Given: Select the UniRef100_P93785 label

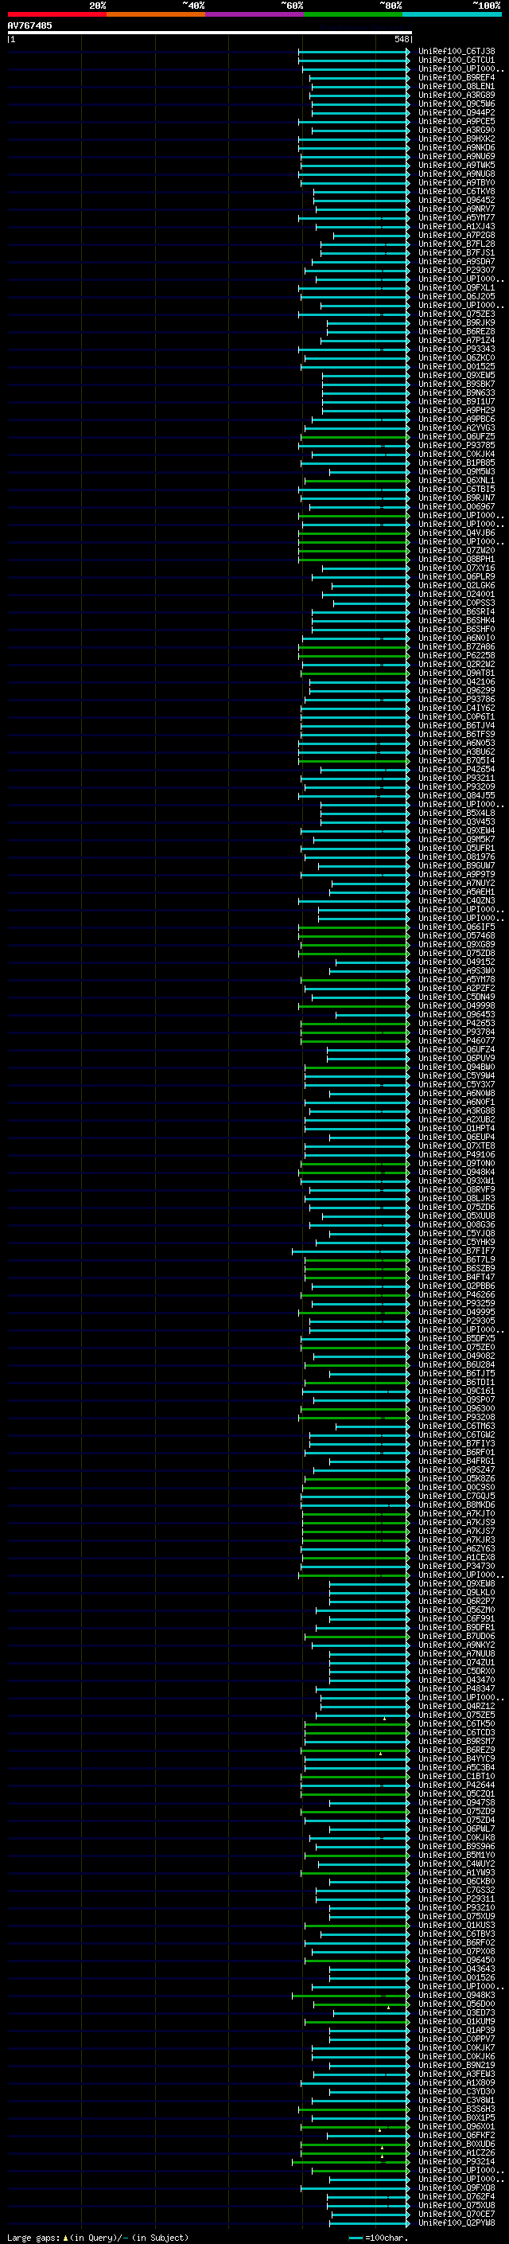Looking at the screenshot, I should pyautogui.click(x=457, y=445).
